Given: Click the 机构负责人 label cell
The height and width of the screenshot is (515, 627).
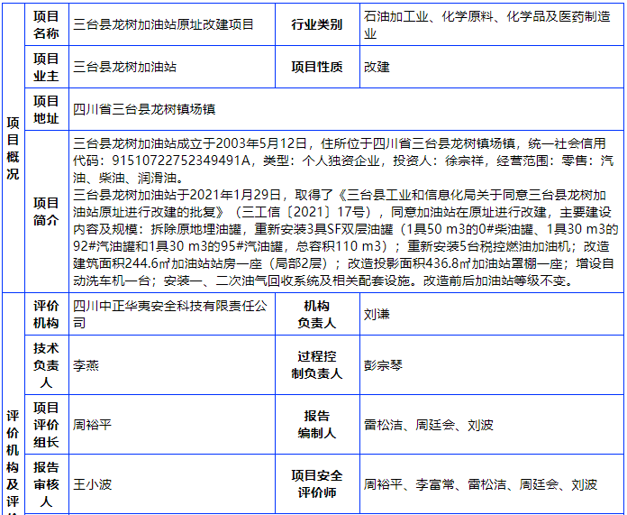Looking at the screenshot, I should pyautogui.click(x=316, y=315).
